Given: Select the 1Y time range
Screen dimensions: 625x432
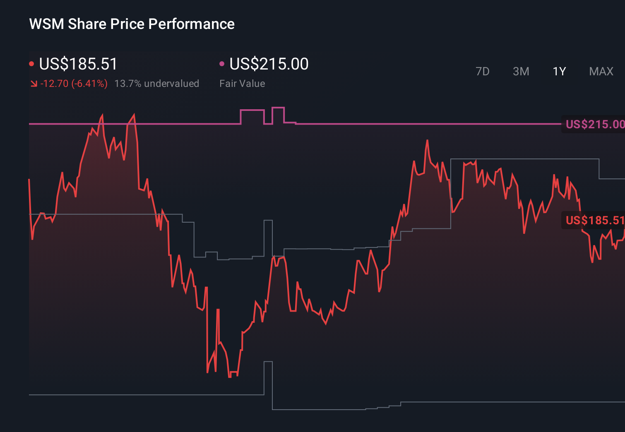Looking at the screenshot, I should [x=558, y=71].
